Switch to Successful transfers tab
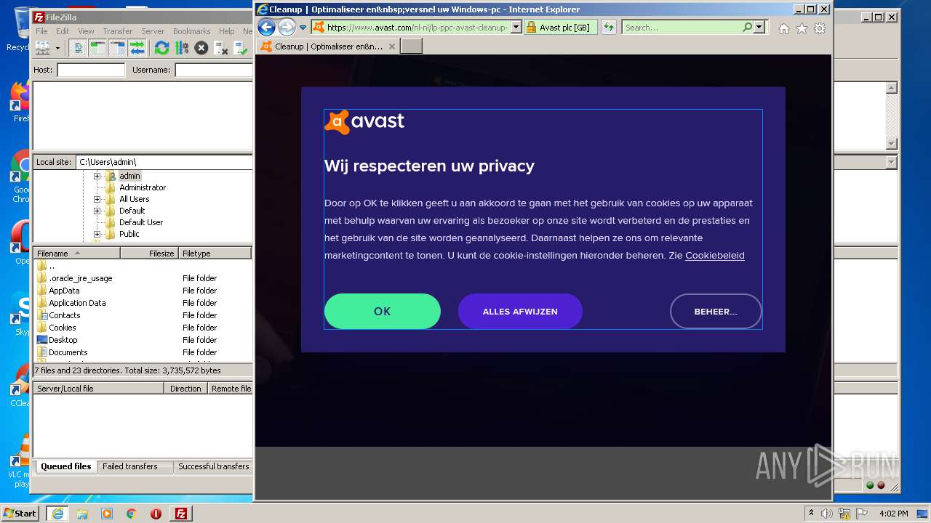 click(214, 466)
